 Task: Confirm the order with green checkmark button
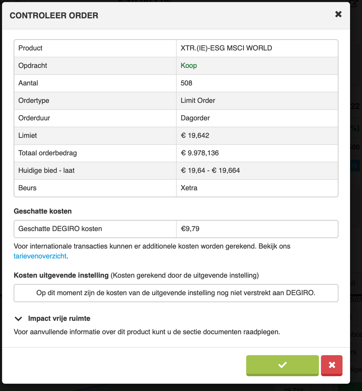point(282,365)
